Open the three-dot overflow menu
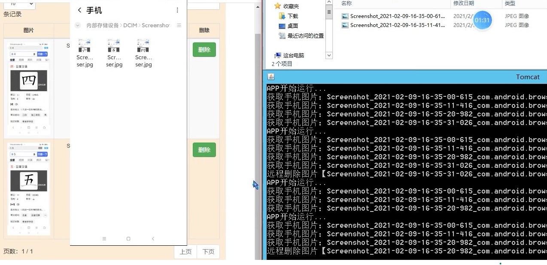Image resolution: width=547 pixels, height=265 pixels. (177, 10)
